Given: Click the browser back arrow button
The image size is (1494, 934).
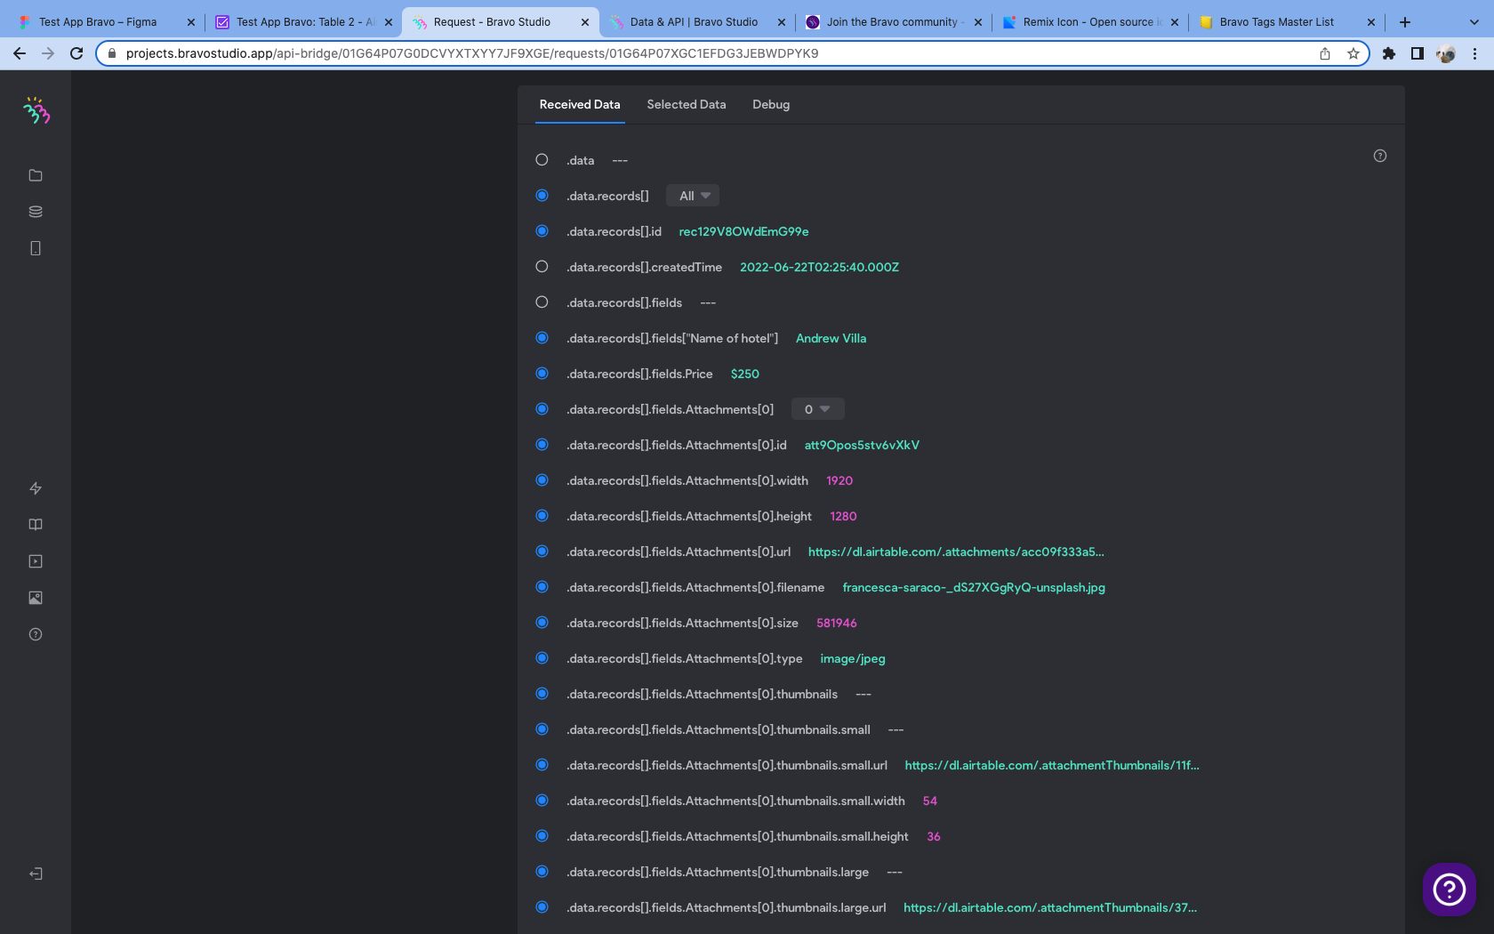Looking at the screenshot, I should [20, 53].
